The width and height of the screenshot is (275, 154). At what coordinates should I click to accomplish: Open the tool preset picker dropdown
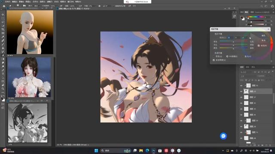point(11,6)
